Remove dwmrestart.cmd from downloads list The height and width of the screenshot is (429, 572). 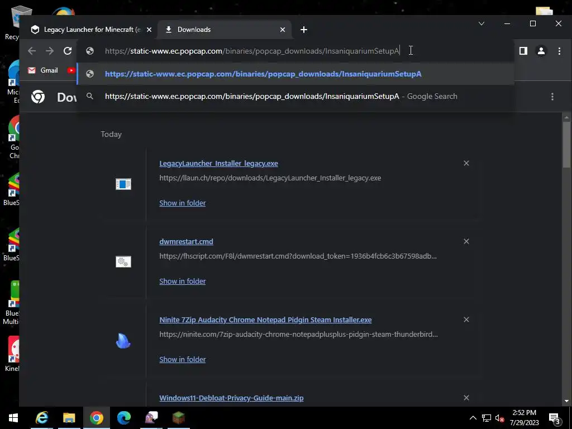point(466,241)
